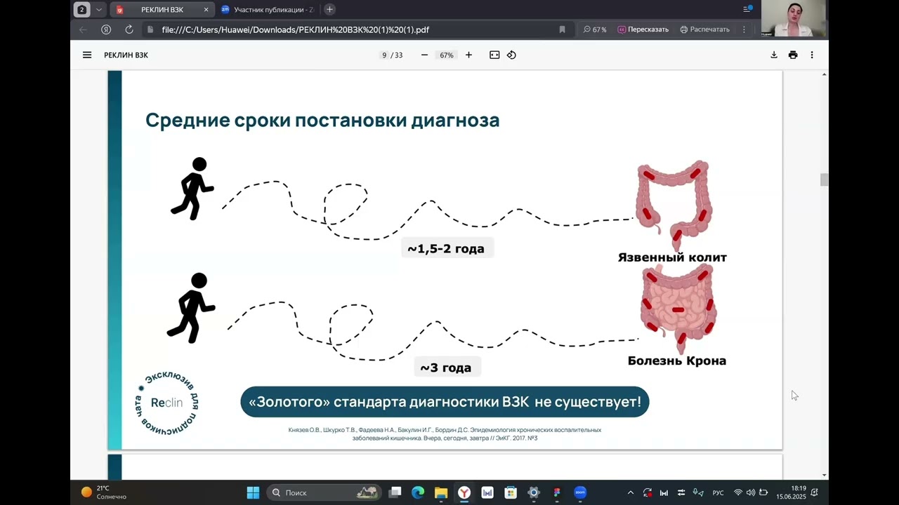Click the ~3 года label

click(446, 368)
